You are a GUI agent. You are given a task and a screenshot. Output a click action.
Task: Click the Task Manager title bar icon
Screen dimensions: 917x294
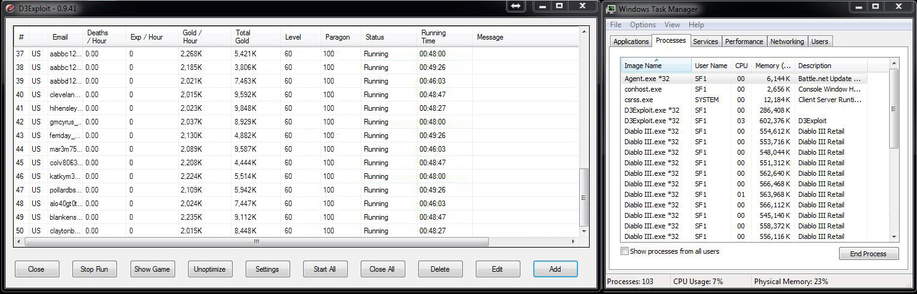pyautogui.click(x=611, y=9)
